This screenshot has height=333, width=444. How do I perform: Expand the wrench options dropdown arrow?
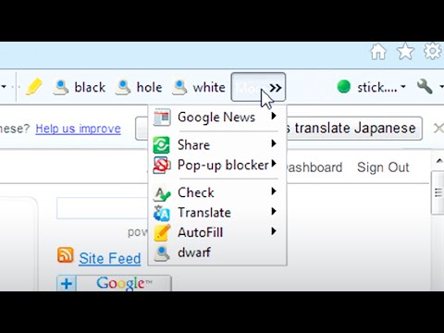coord(441,87)
